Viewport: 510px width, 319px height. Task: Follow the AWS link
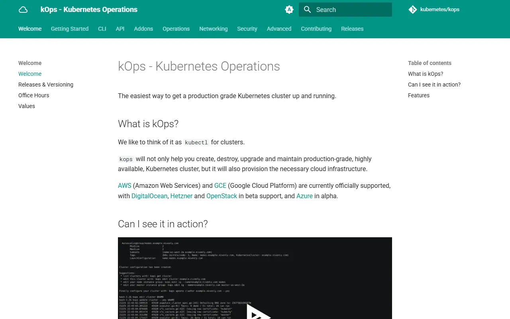click(125, 185)
